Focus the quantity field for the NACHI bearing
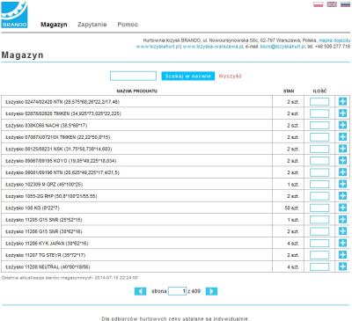Viewport: 352px width, 321px height. [x=319, y=125]
